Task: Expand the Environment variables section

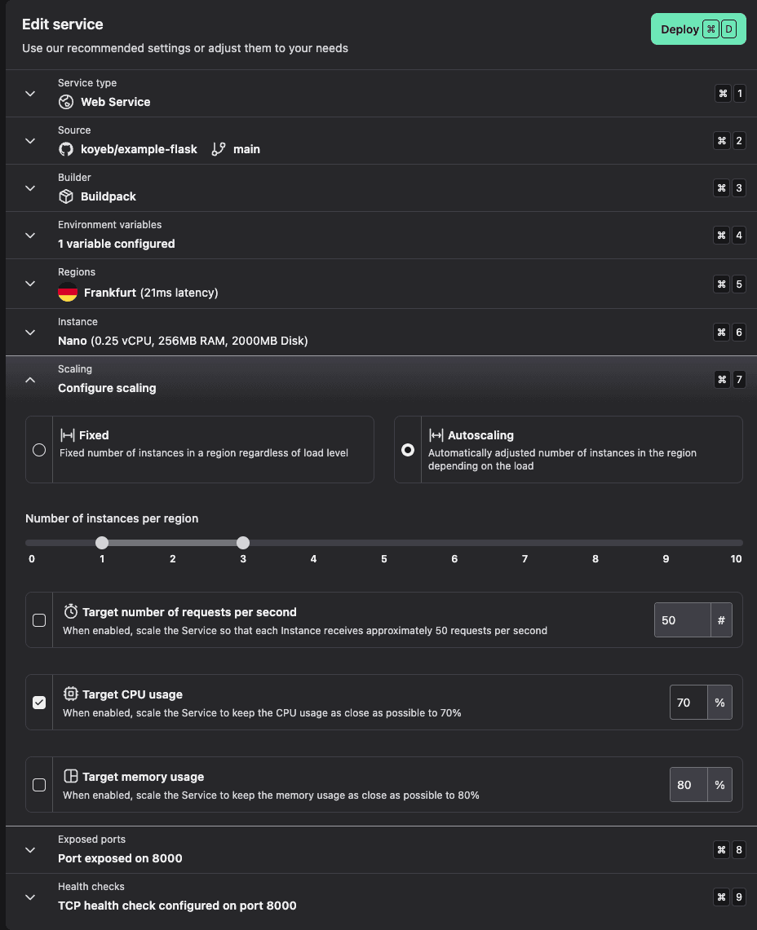Action: coord(30,236)
